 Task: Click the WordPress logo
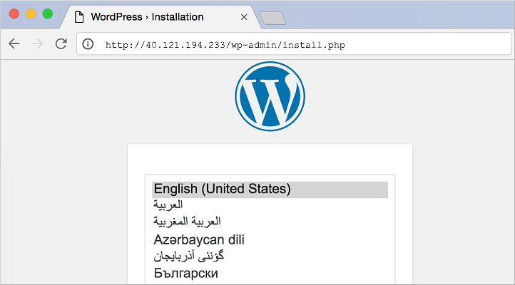pyautogui.click(x=270, y=96)
